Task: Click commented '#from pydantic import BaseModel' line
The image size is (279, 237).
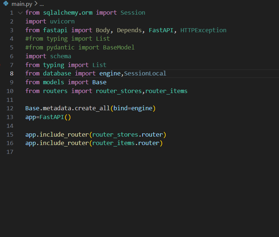Action: tap(80, 48)
